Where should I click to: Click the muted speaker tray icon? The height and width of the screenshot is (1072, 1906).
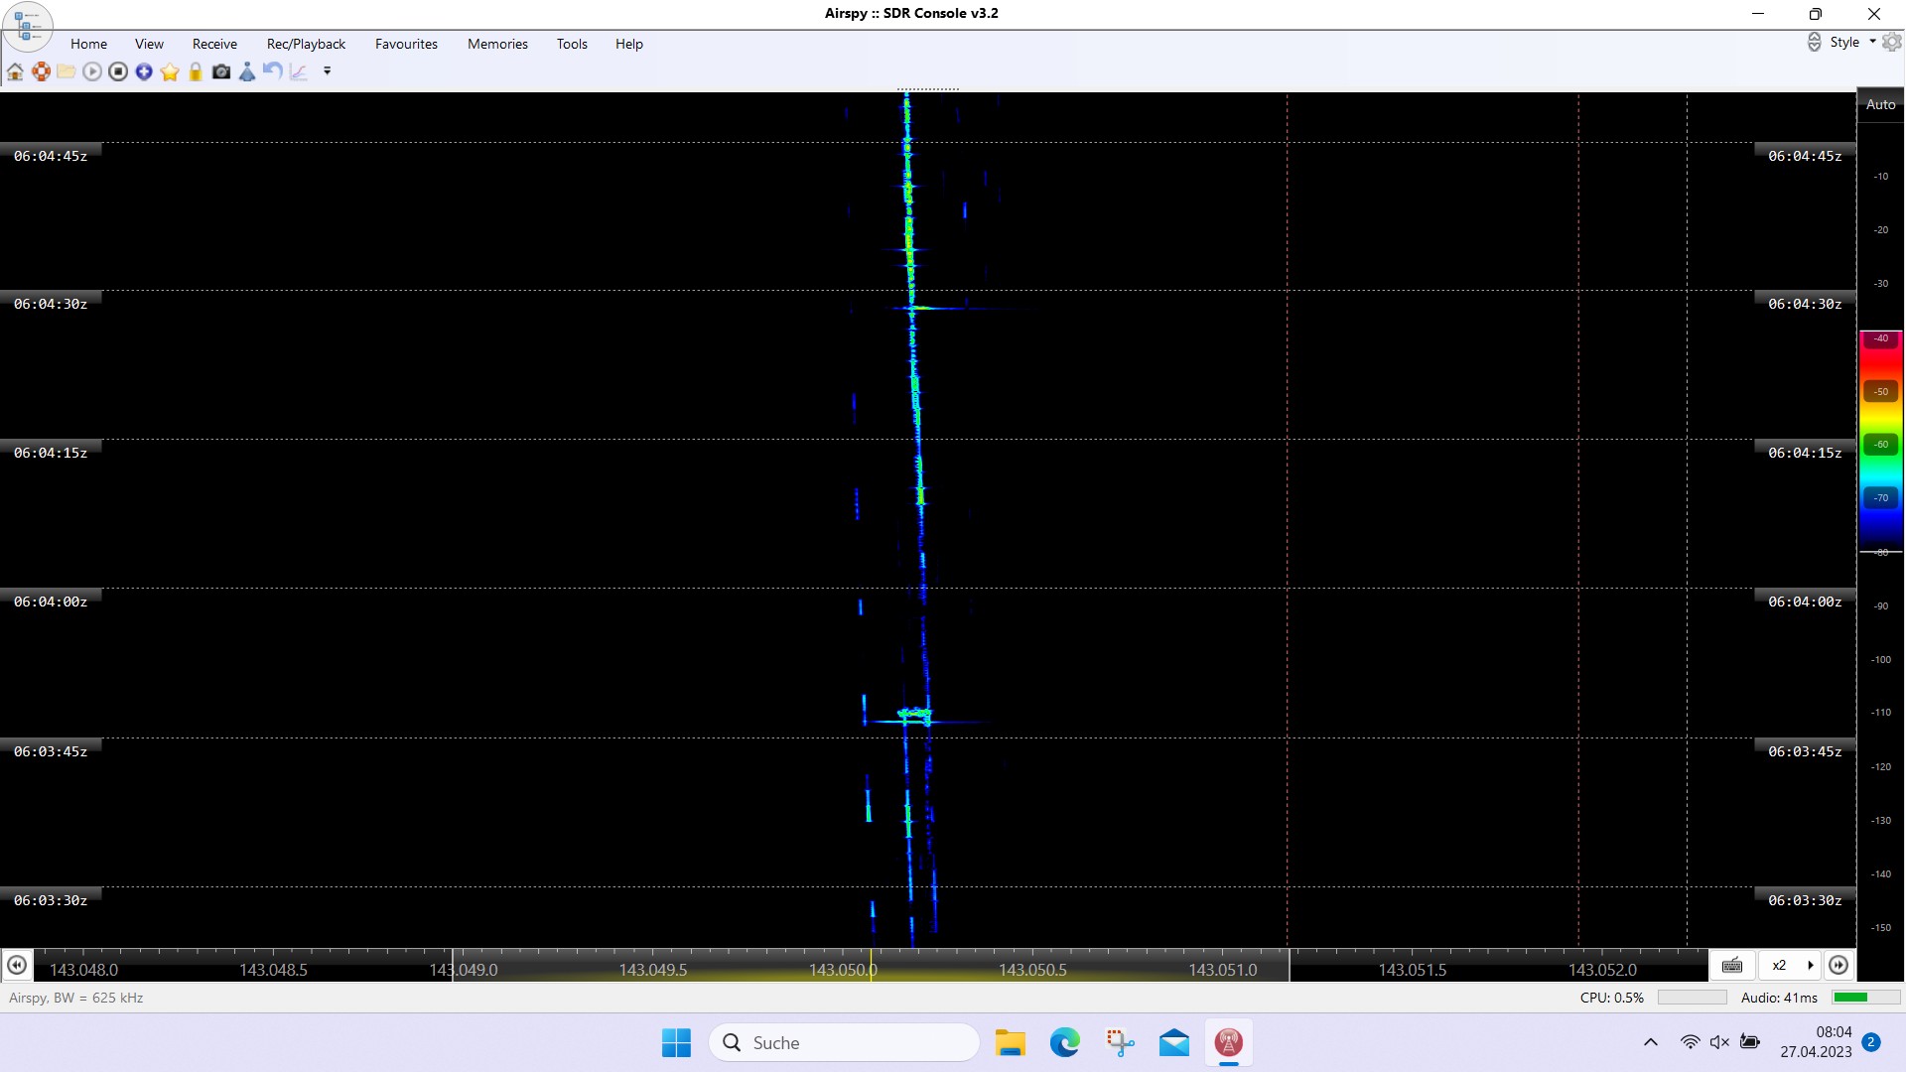tap(1719, 1042)
